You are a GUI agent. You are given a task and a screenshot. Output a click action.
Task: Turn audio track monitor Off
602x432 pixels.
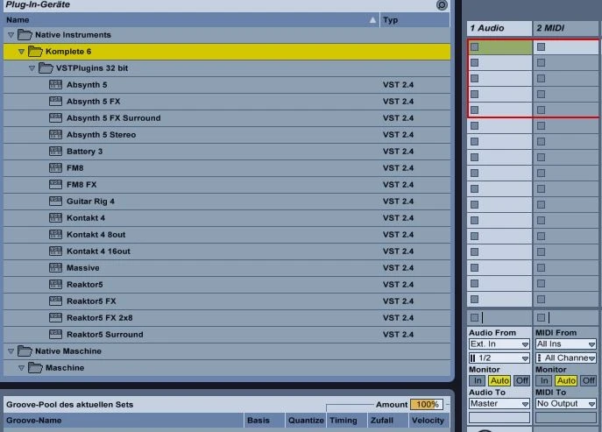[x=522, y=381]
